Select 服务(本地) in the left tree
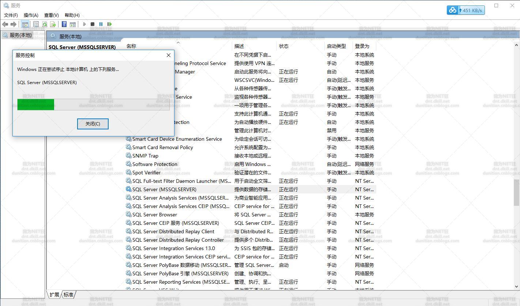Viewport: 520px width, 306px height. tap(21, 35)
